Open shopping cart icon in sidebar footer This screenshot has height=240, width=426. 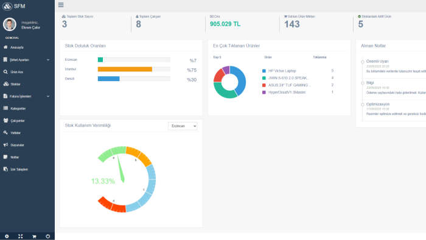[x=34, y=236]
